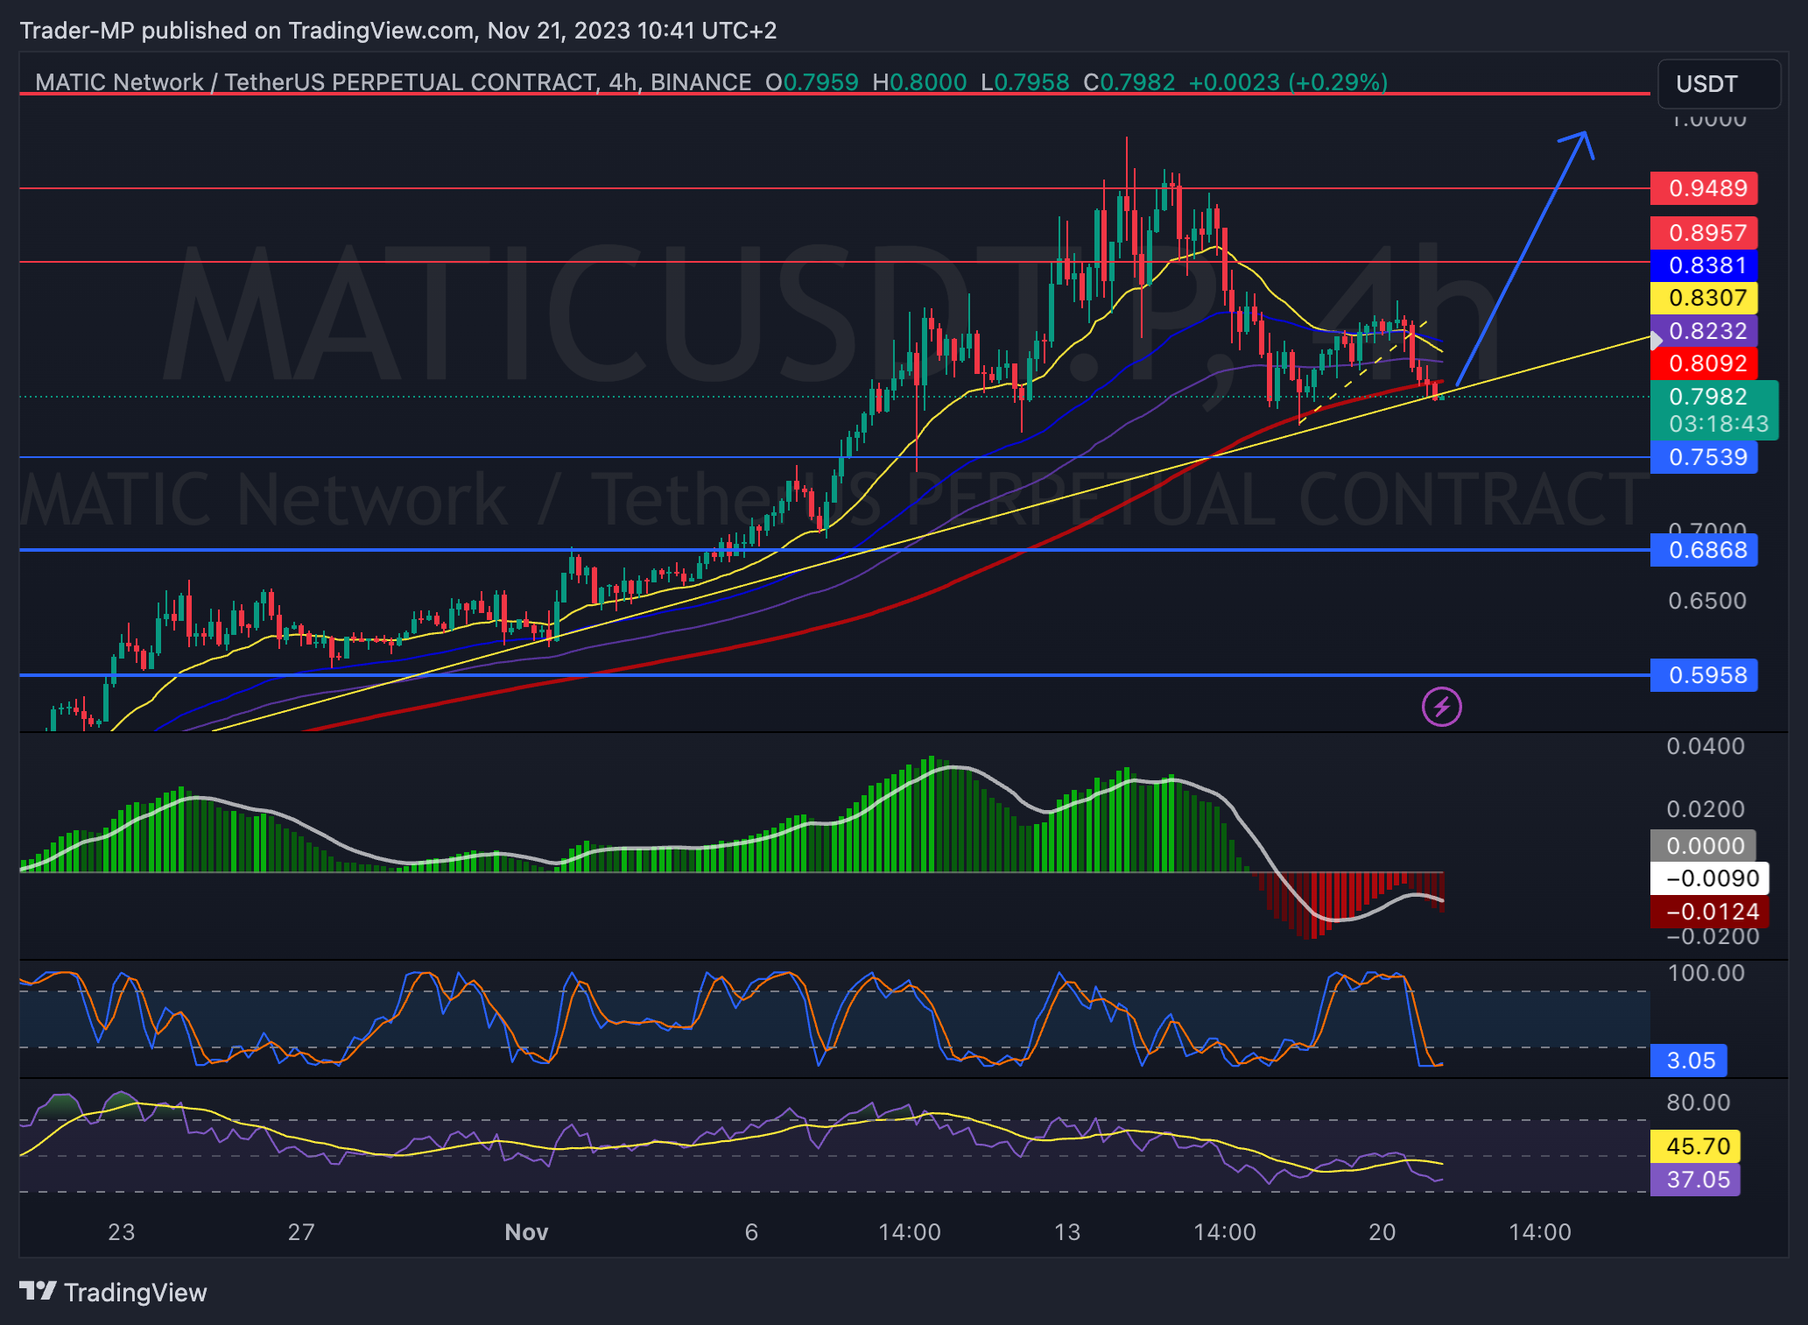Click the 0.0200 MACD axis value
Viewport: 1808px width, 1325px height.
coord(1706,809)
